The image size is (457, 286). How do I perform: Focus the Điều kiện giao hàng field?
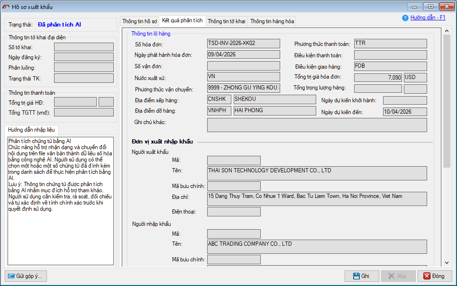tap(391, 66)
